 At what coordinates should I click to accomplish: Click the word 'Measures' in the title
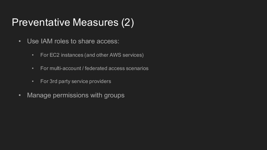[95, 22]
